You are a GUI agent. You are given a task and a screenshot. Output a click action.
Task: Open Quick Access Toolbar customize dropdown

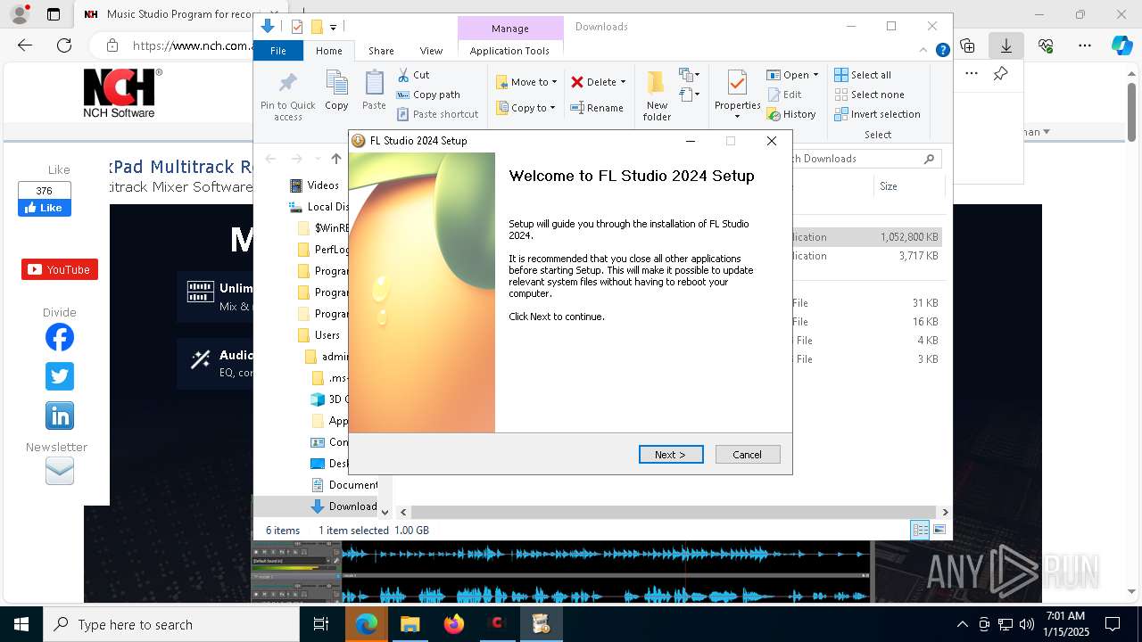coord(333,28)
